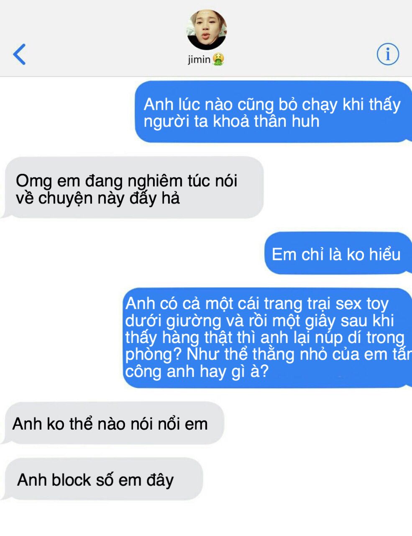Select the contact name jimin
The height and width of the screenshot is (536, 412).
pyautogui.click(x=199, y=59)
